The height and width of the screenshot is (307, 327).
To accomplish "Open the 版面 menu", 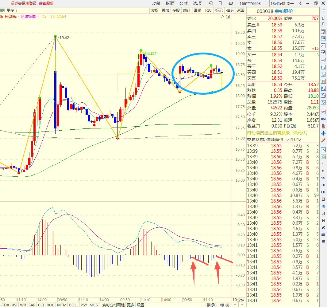I will point(170,3).
